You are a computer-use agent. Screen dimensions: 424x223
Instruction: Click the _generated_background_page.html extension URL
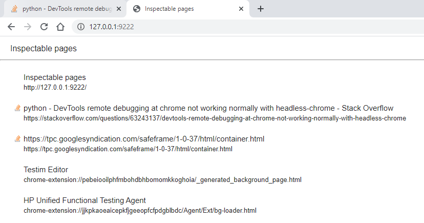click(162, 180)
